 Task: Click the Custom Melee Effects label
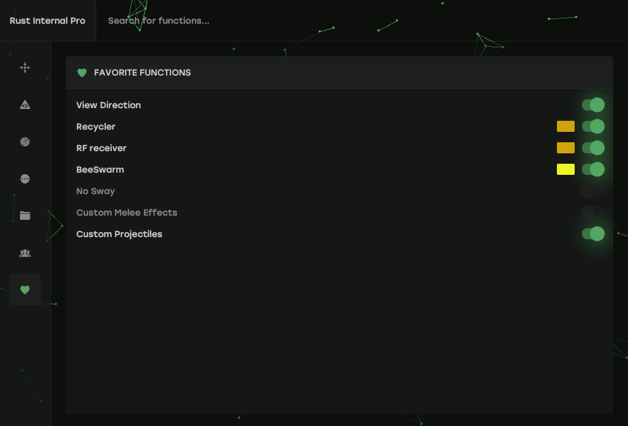click(x=127, y=213)
